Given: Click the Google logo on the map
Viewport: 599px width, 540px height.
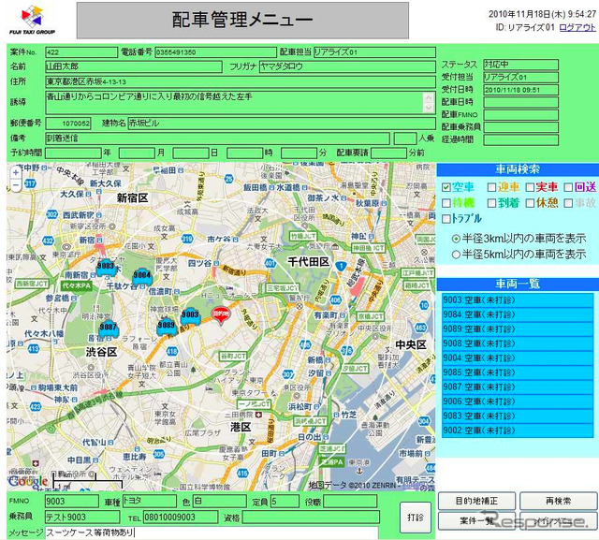Looking at the screenshot, I should pyautogui.click(x=27, y=482).
